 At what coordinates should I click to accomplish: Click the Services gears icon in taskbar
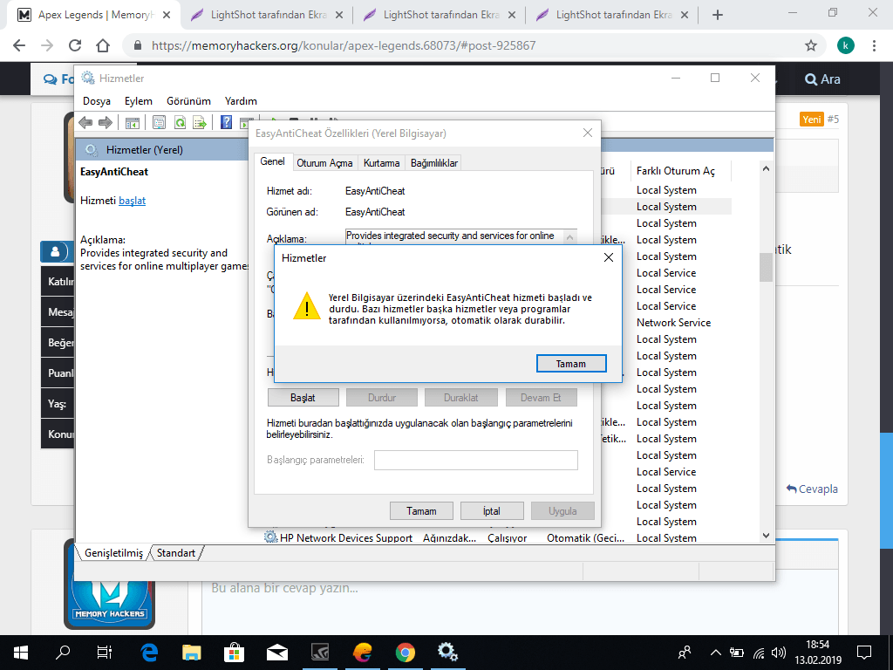pos(447,653)
